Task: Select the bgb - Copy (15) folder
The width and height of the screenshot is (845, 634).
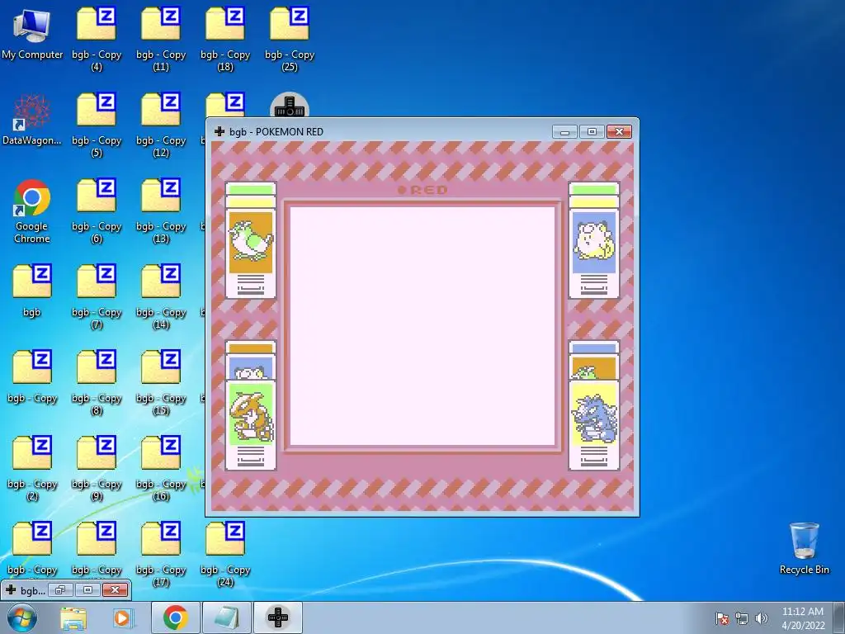Action: [161, 383]
